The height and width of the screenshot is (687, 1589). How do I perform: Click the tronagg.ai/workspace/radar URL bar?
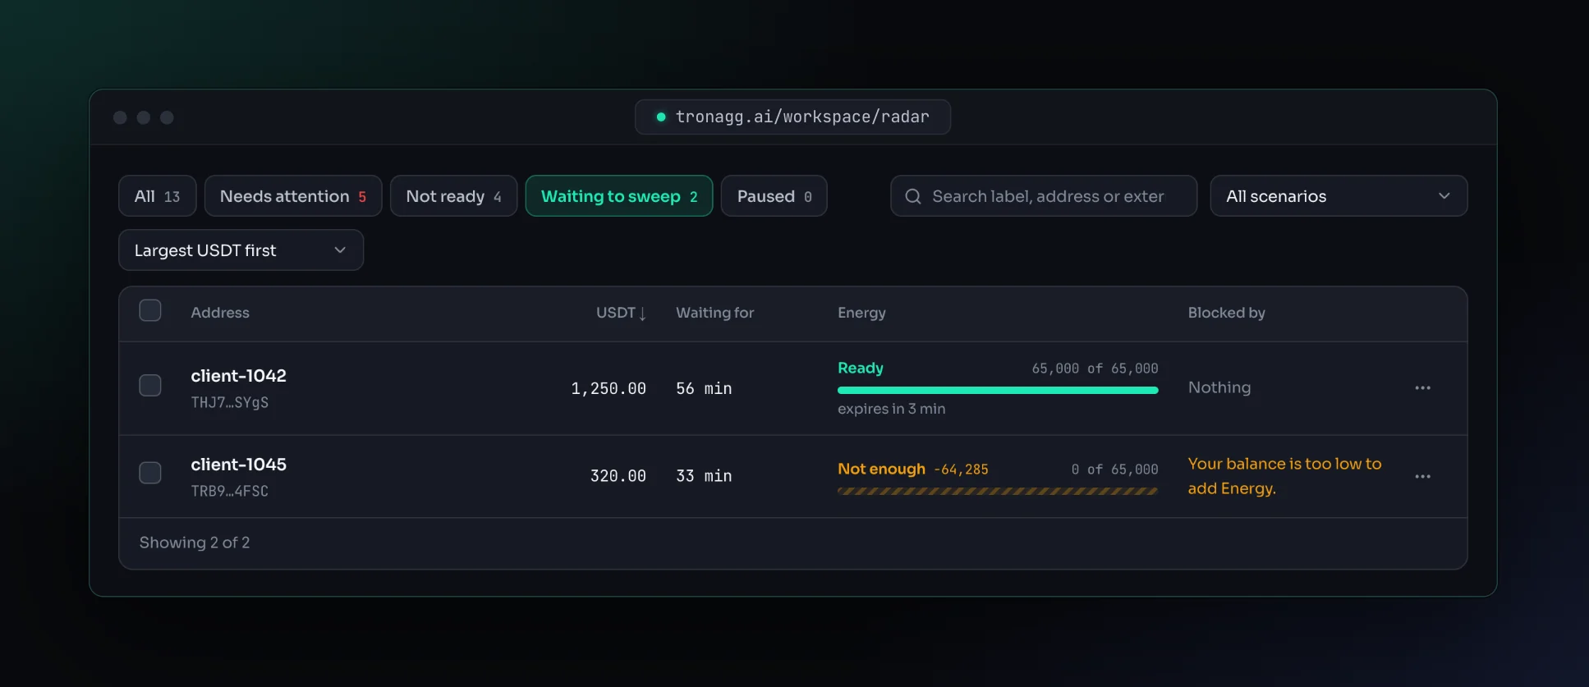tap(792, 117)
